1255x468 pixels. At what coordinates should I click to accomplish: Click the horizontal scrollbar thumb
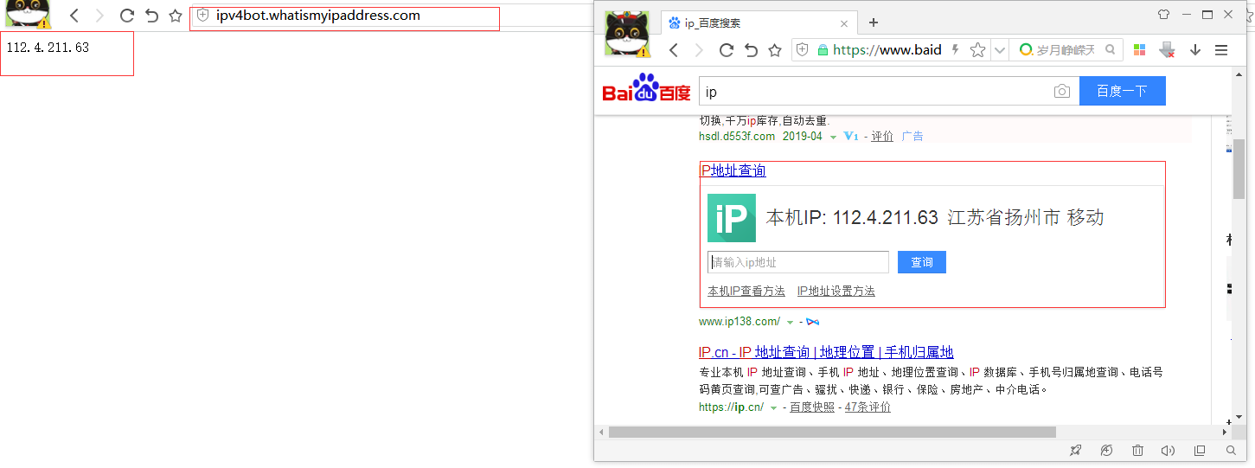[832, 432]
